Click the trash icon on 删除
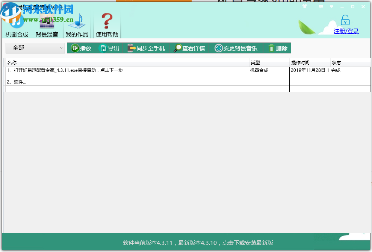 [x=271, y=48]
